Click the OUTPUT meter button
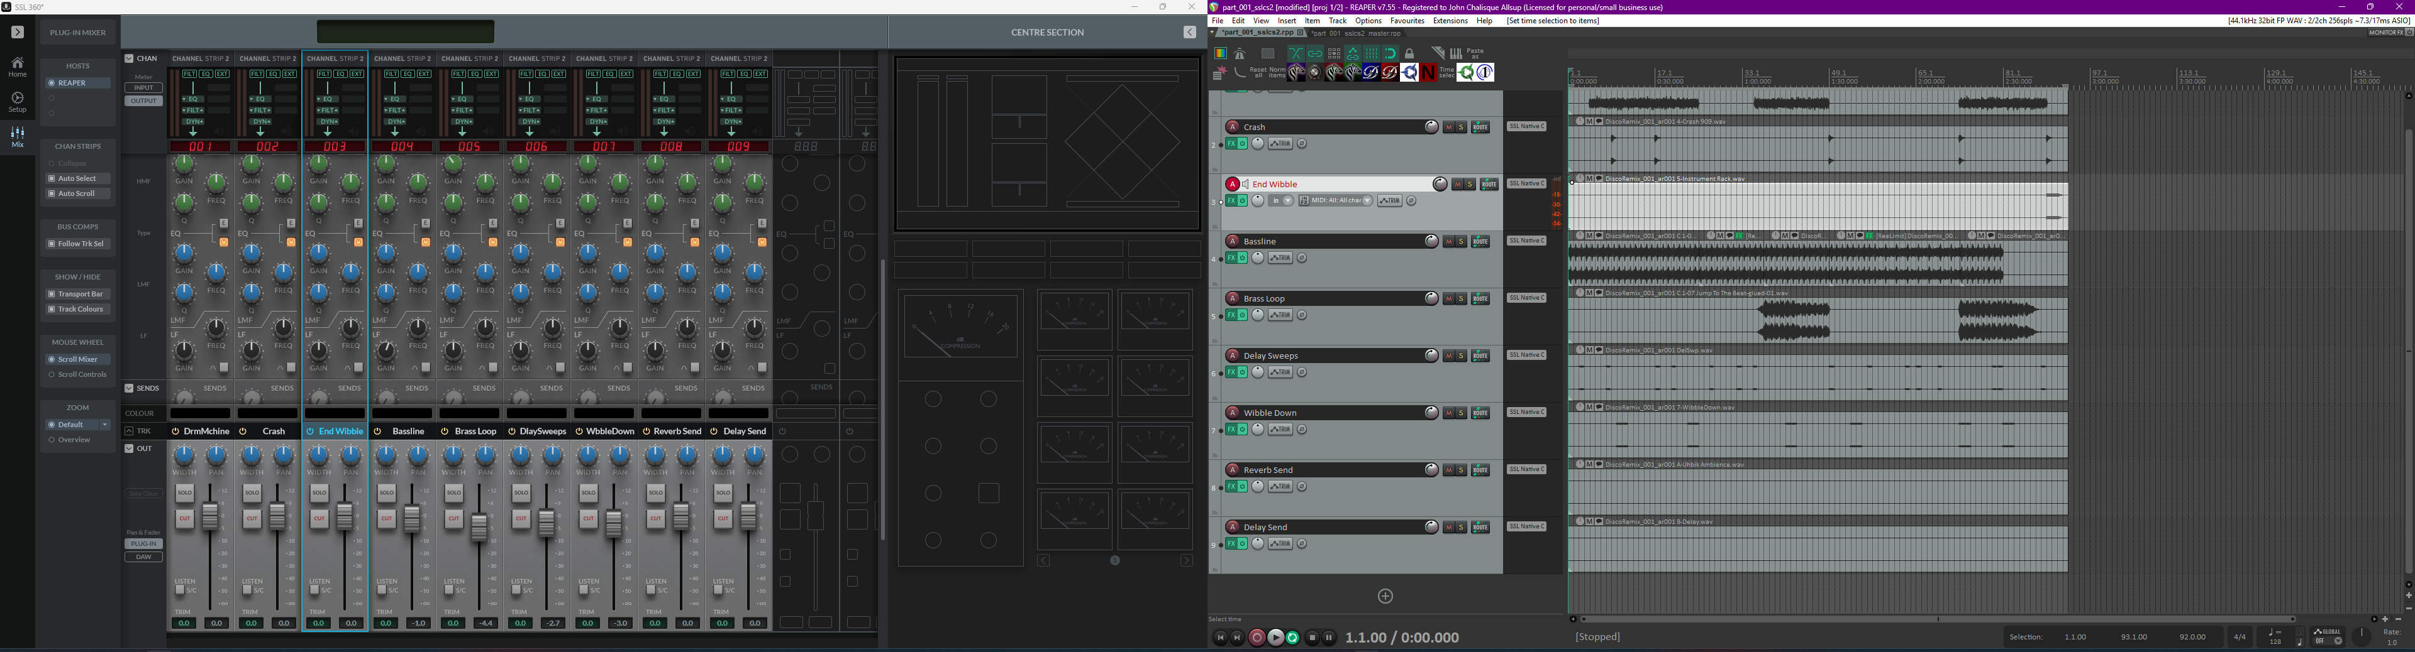The height and width of the screenshot is (652, 2415). (x=143, y=101)
